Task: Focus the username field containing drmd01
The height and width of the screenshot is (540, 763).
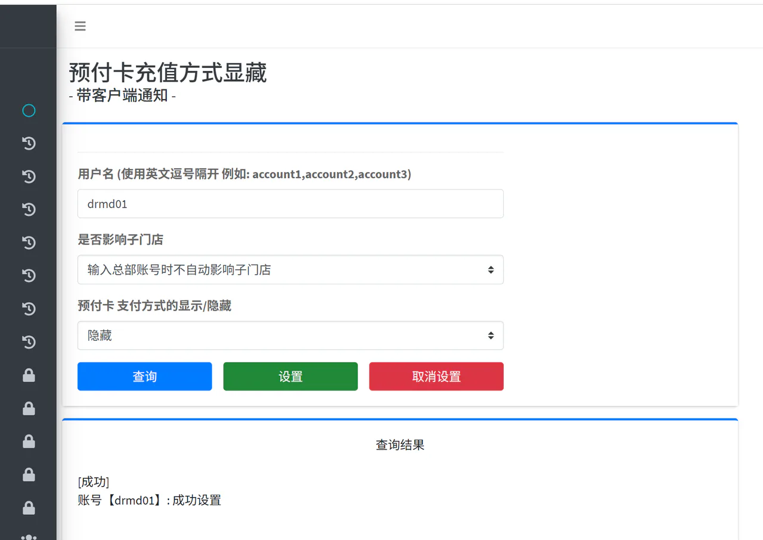Action: pos(290,204)
